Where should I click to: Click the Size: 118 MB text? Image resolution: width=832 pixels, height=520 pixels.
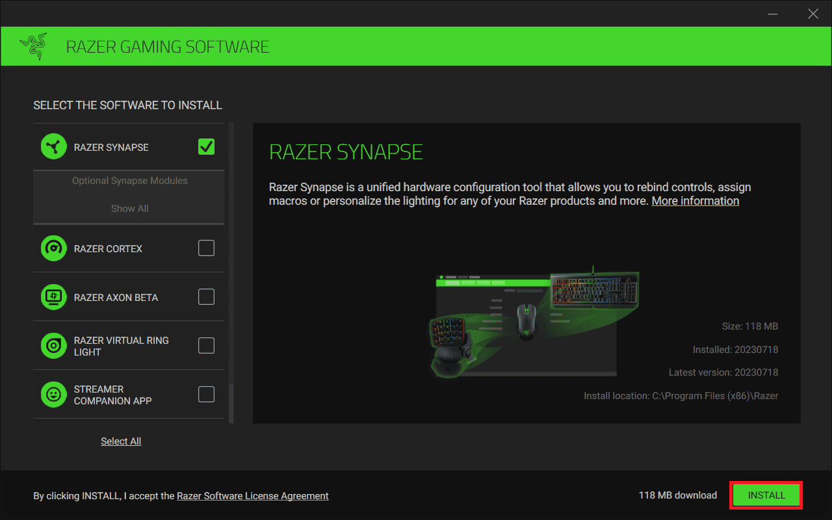pyautogui.click(x=750, y=326)
